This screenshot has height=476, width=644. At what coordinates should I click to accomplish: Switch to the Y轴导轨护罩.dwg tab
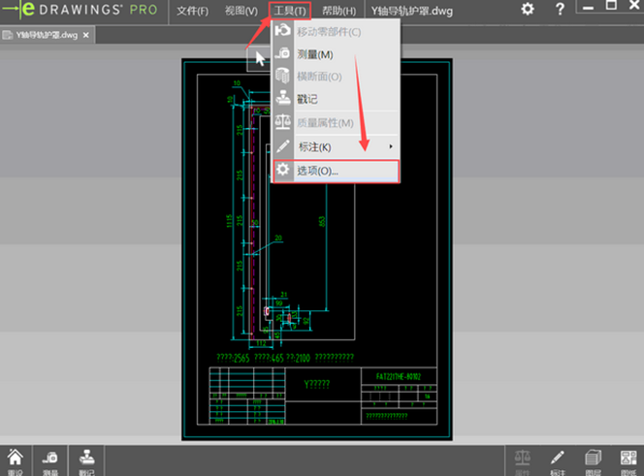coord(42,35)
